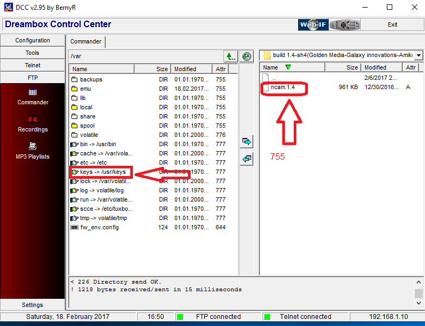Switch to the Commander tab
Screen dimensions: 425x326
86,41
